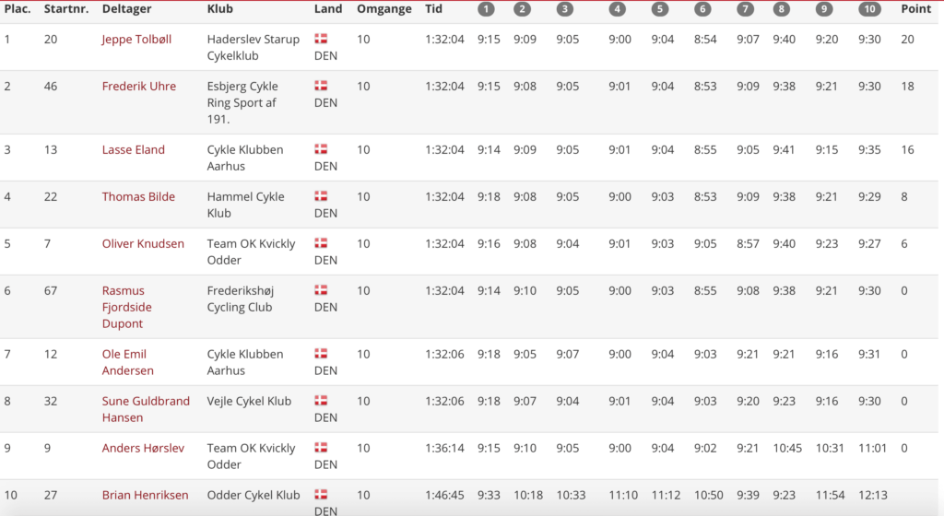944x516 pixels.
Task: Open the Frederik Uhre participant link
Action: (x=138, y=87)
